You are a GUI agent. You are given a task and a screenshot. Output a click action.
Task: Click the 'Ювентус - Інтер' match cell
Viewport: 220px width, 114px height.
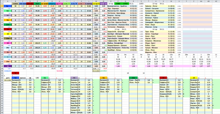[x=156, y=27]
